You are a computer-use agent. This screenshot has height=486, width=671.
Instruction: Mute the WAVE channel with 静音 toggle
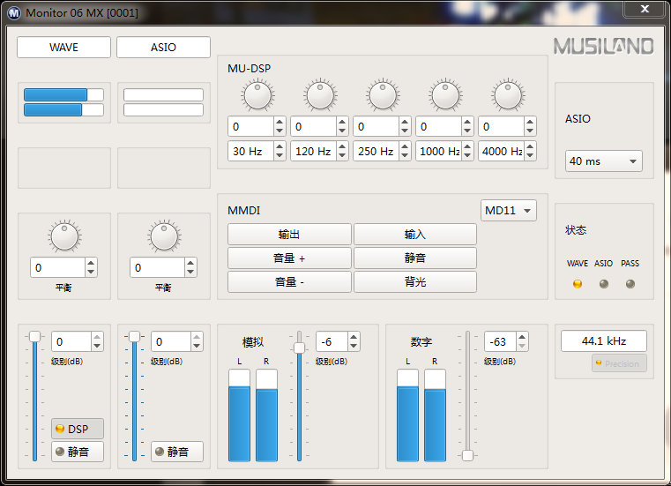77,452
